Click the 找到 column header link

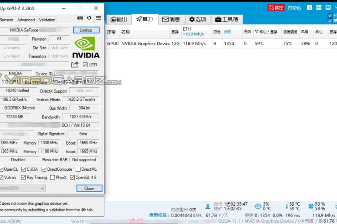click(228, 32)
